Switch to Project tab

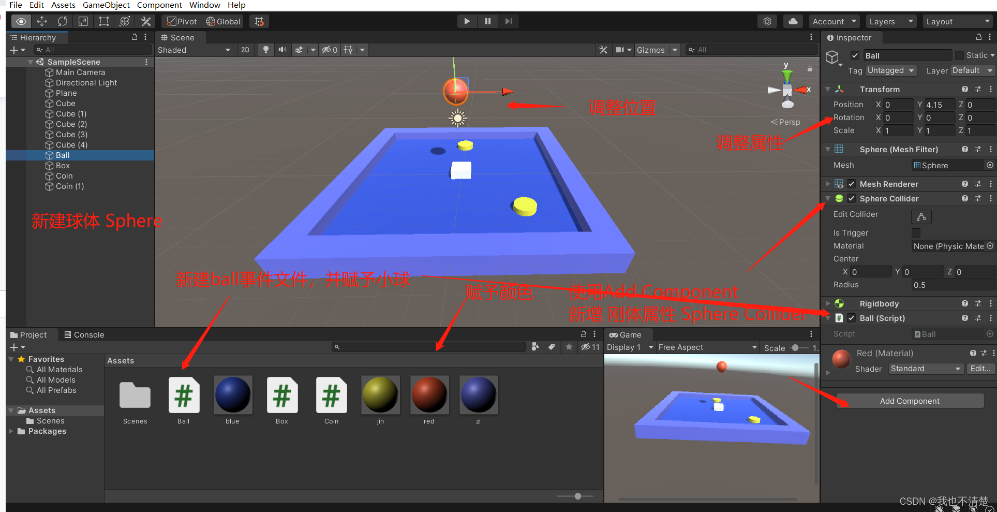(x=28, y=334)
